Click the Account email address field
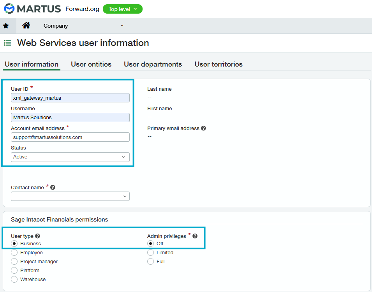372x292 pixels. coord(70,137)
